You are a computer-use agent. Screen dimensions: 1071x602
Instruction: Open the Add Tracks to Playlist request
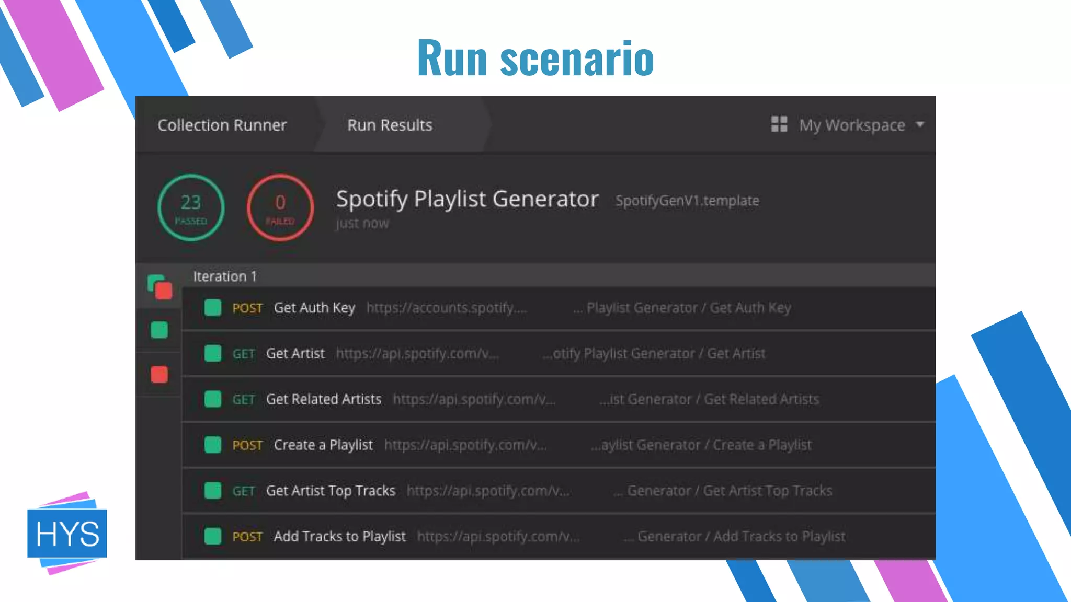pos(340,537)
